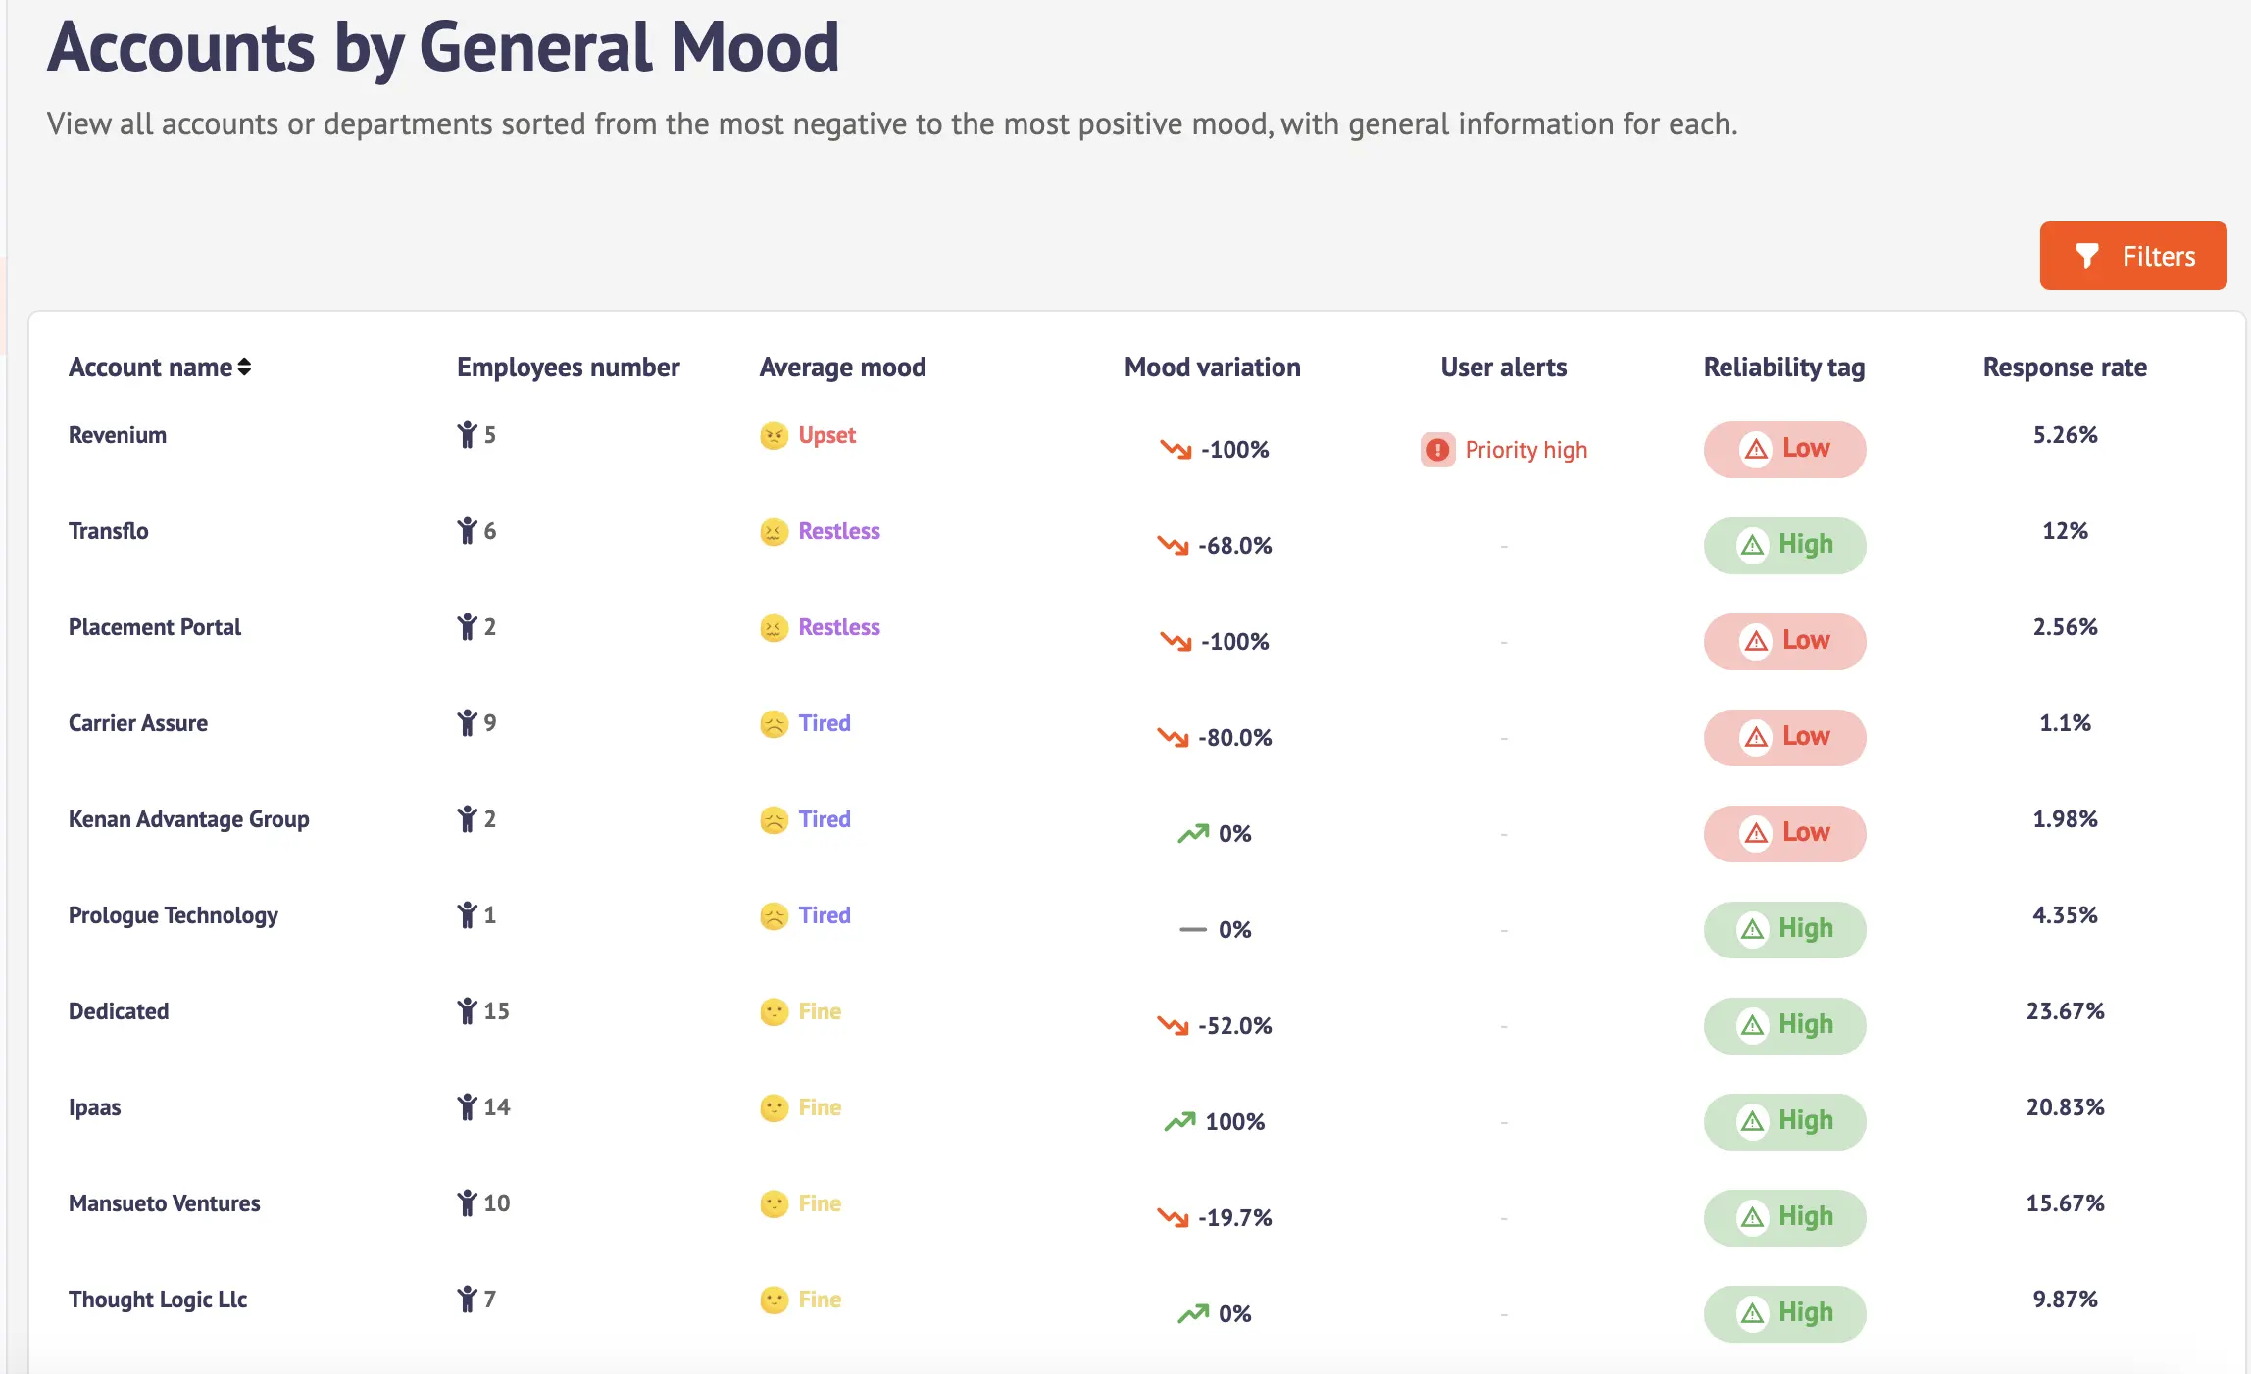Click Dedicated's Fine mood emoji
This screenshot has width=2251, height=1374.
click(774, 1011)
